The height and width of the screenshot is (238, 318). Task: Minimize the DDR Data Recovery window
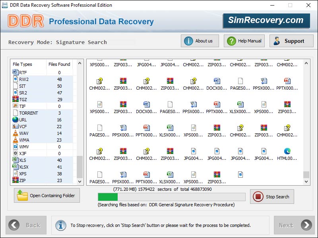coord(272,5)
